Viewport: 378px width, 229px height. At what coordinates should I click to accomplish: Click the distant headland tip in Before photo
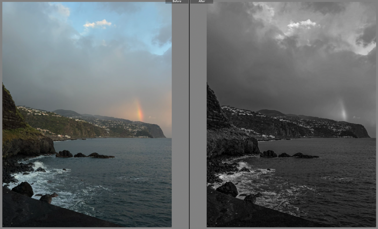[x=159, y=132]
